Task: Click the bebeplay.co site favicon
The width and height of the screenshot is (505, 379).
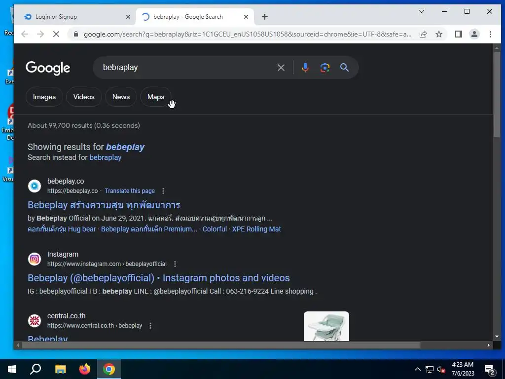Action: 35,186
